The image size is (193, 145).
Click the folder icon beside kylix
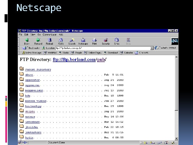21,137
